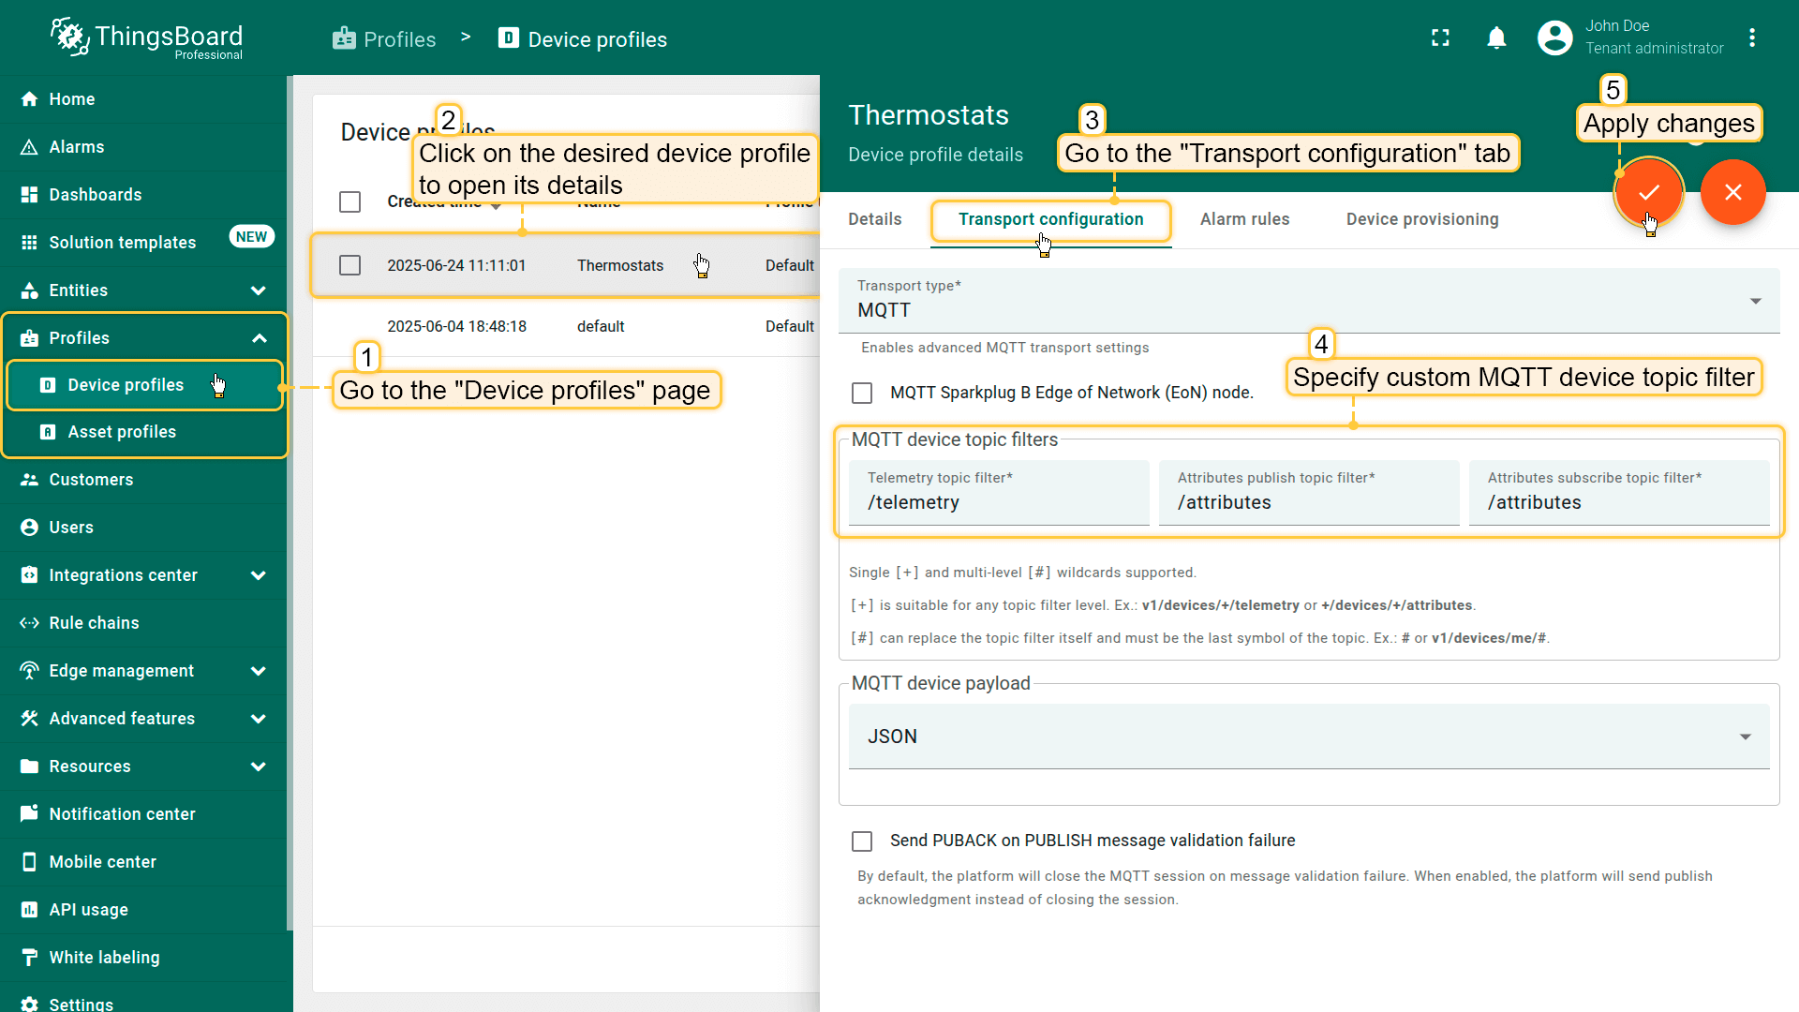Open the three-dot user menu
Screen dimensions: 1799x1012
tap(1751, 37)
